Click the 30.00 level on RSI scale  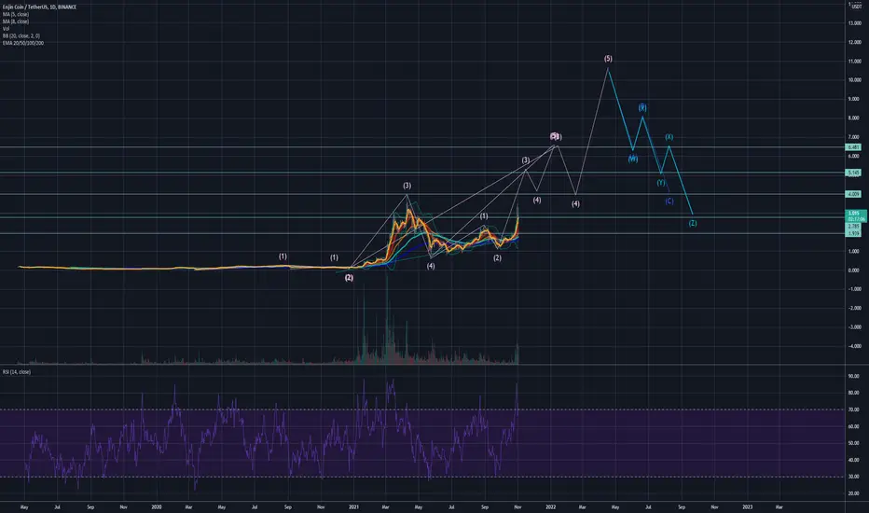click(853, 477)
